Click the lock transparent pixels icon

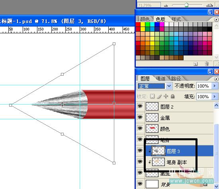[x=152, y=96]
